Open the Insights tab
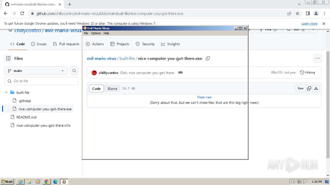330x185 pixels. pos(170,44)
